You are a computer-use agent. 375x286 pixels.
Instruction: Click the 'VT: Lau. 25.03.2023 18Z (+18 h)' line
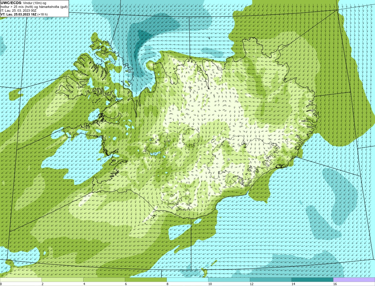(24, 14)
